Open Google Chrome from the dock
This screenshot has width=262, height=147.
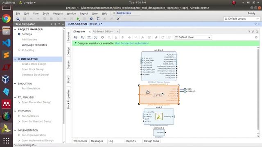coord(6,18)
